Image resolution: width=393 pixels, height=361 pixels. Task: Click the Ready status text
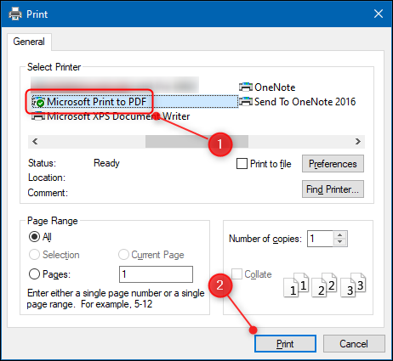(x=106, y=163)
